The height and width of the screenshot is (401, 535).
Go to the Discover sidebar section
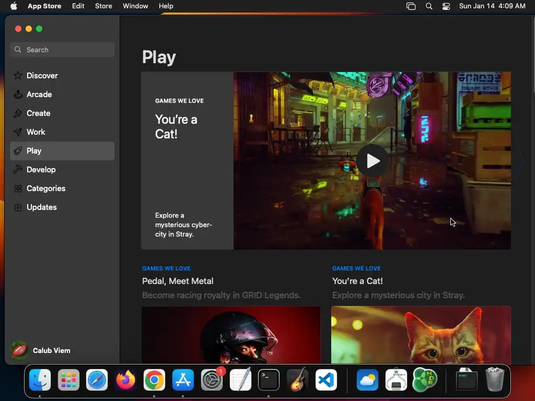62,75
